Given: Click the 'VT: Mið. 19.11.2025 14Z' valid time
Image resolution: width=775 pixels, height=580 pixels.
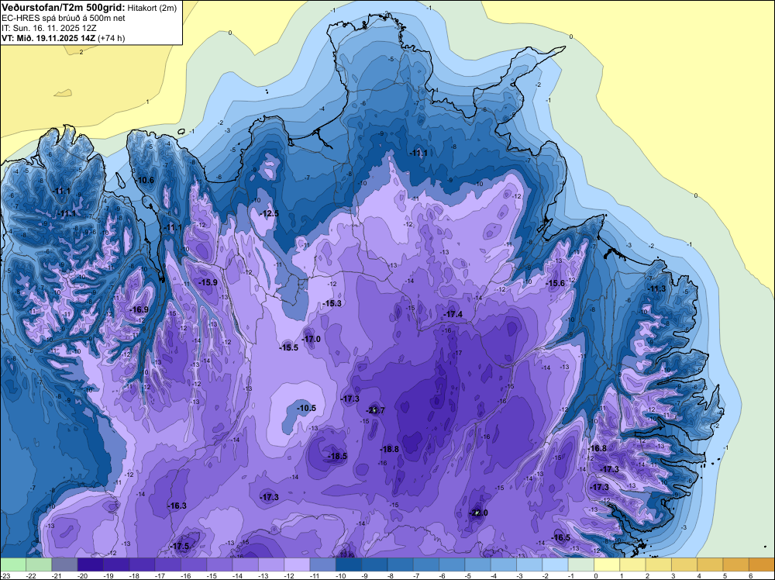Looking at the screenshot, I should [48, 38].
